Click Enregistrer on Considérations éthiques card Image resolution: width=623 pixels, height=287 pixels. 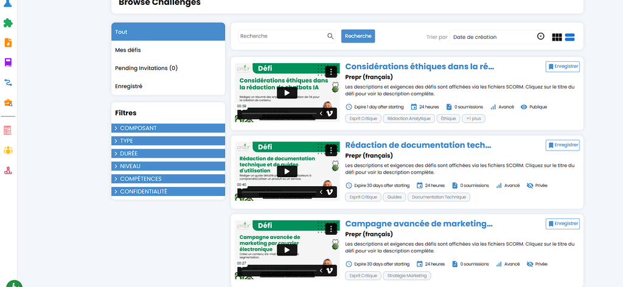pos(563,67)
